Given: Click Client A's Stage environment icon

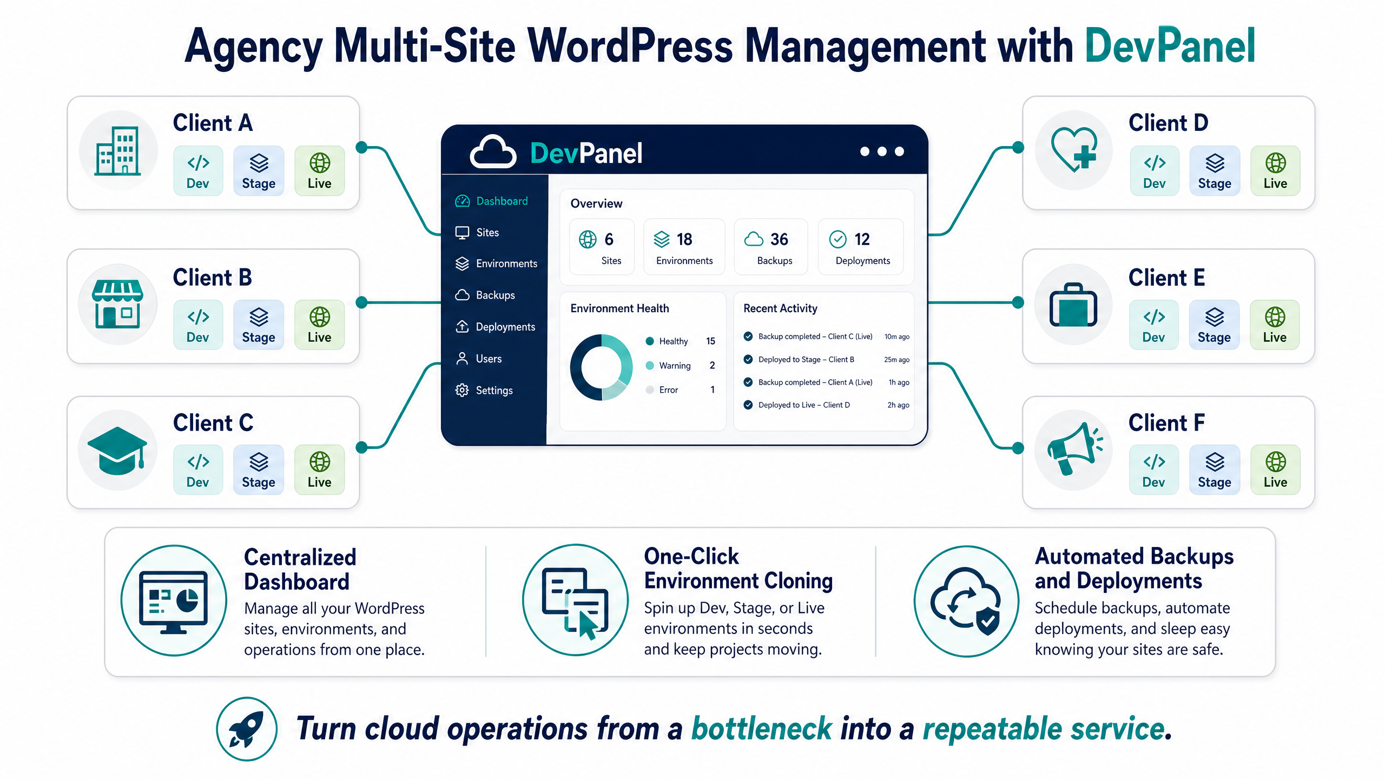Looking at the screenshot, I should coord(259,171).
